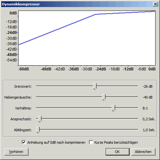Cancel the dialog with Abbrechen

tap(143, 152)
